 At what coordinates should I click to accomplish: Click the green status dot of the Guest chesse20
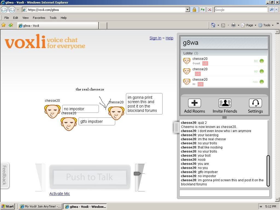click(x=262, y=61)
